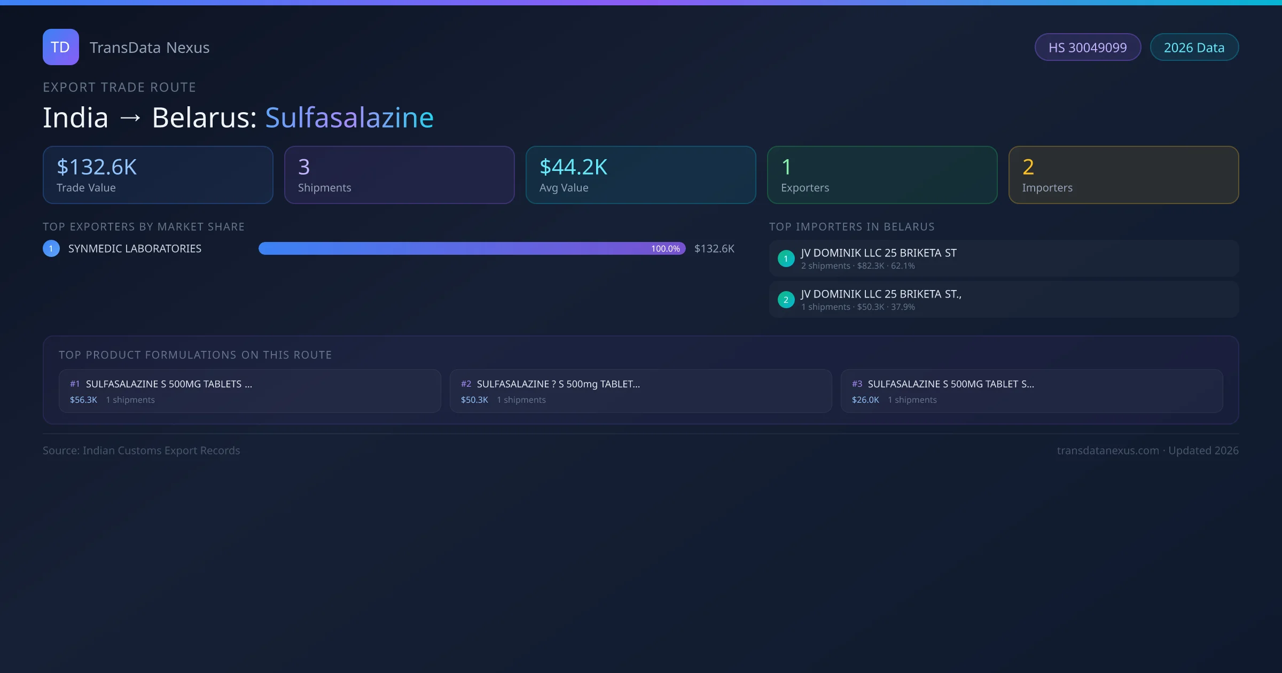Click the transdatanexus.com footer link
Viewport: 1282px width, 673px height.
[1108, 450]
